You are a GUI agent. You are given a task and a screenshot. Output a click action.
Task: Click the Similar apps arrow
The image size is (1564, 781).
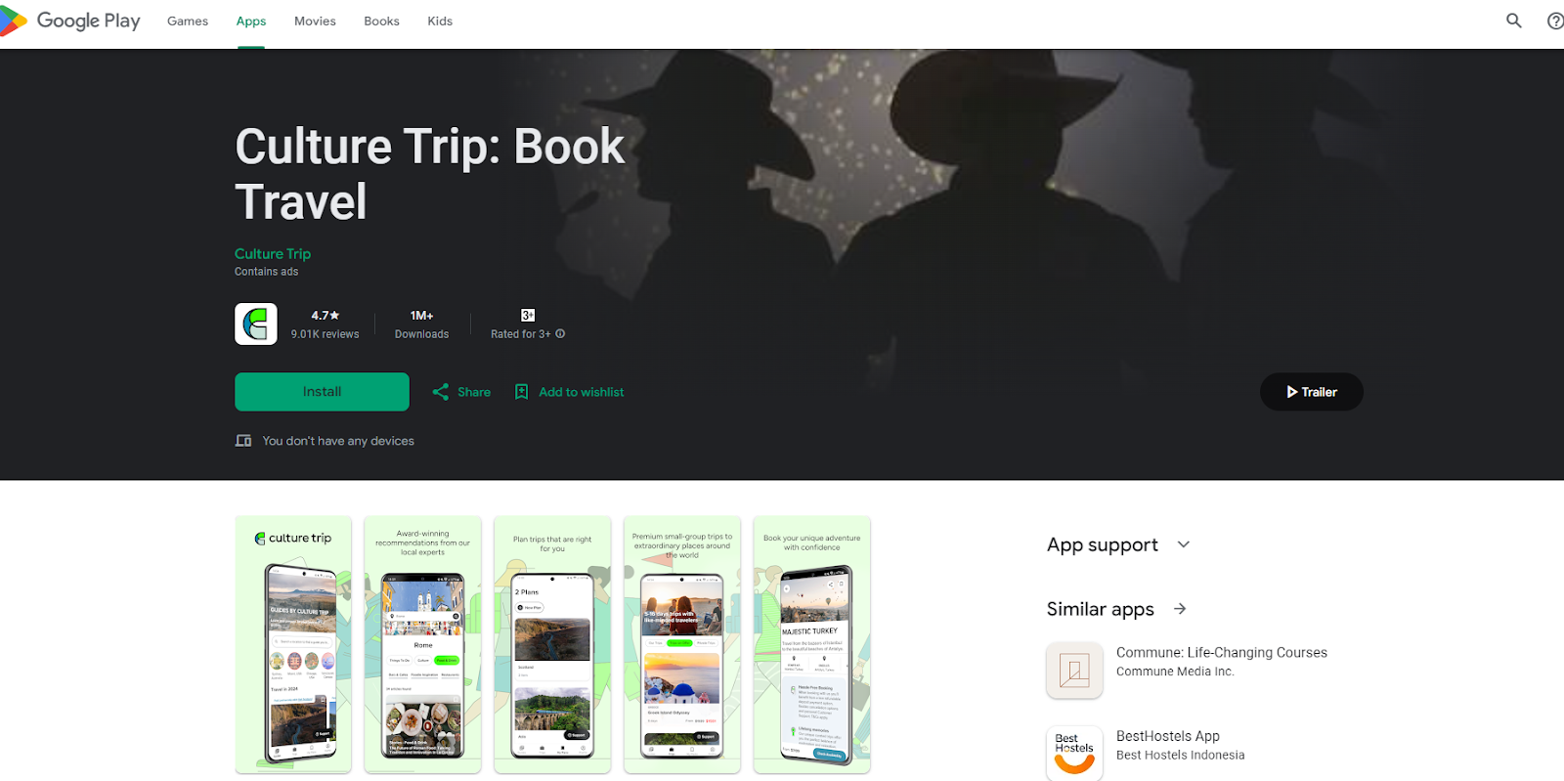(1180, 609)
